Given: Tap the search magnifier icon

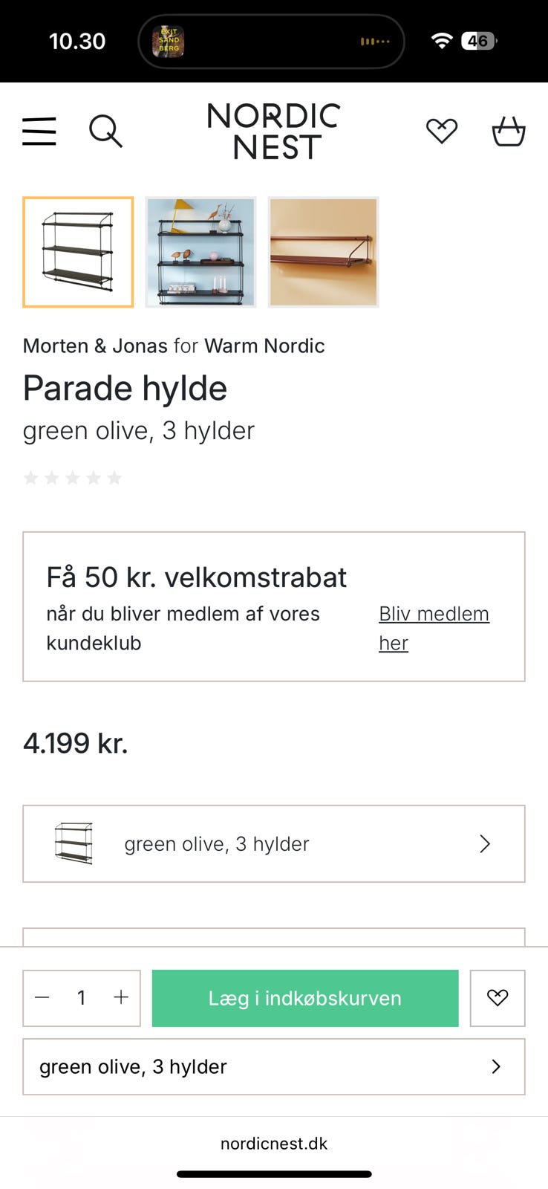Looking at the screenshot, I should click(105, 132).
